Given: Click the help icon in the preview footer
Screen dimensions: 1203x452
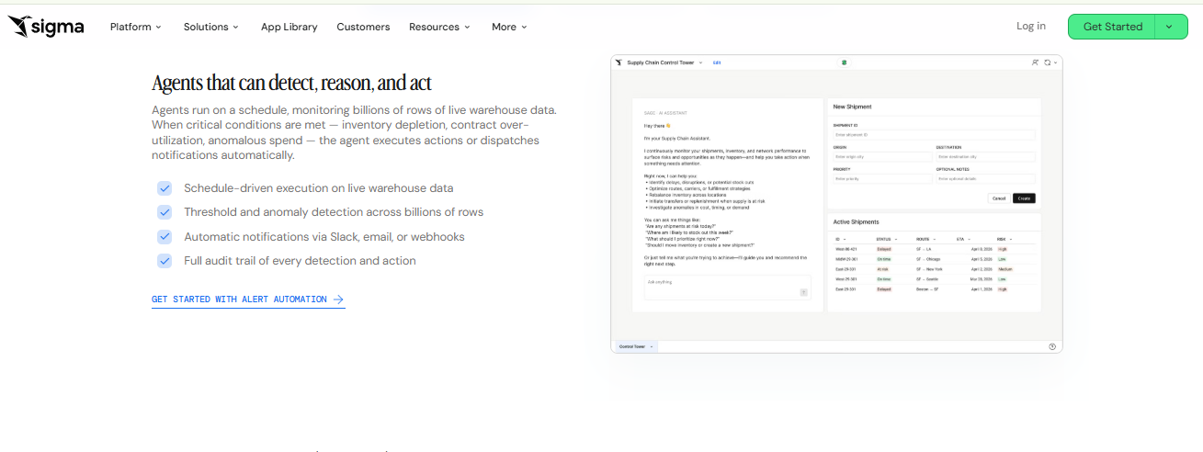Looking at the screenshot, I should click(x=1052, y=346).
